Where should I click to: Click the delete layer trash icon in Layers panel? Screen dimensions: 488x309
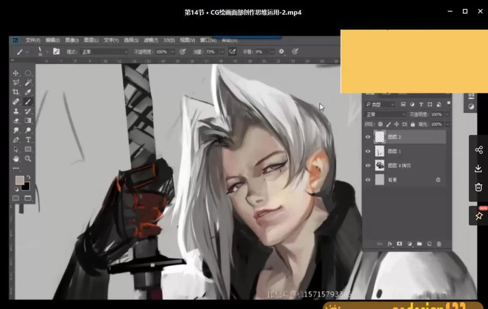(439, 244)
